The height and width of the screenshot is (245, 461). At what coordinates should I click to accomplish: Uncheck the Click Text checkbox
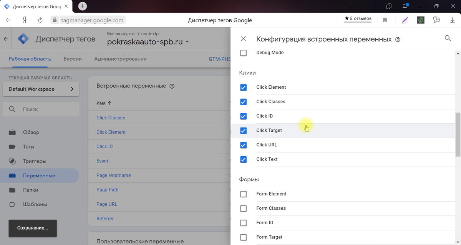click(x=243, y=159)
